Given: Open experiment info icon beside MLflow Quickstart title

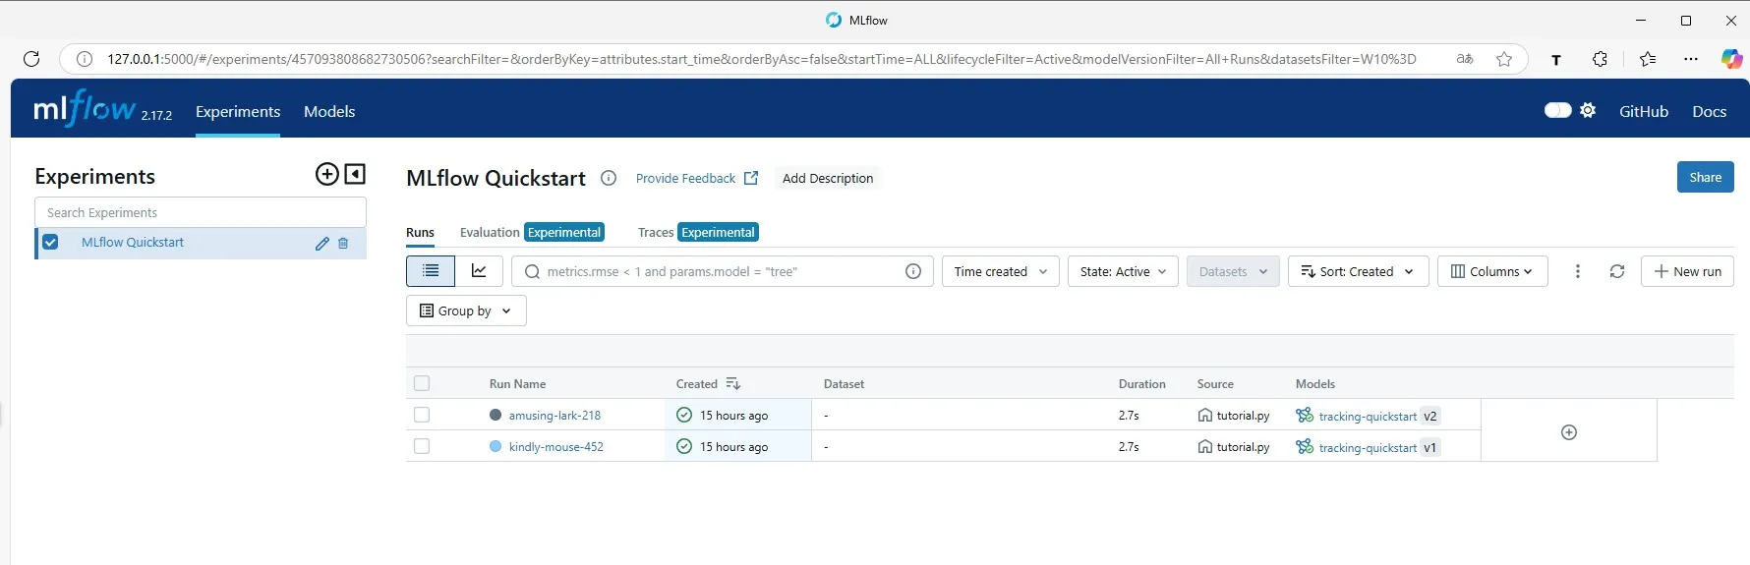Looking at the screenshot, I should click(x=609, y=178).
